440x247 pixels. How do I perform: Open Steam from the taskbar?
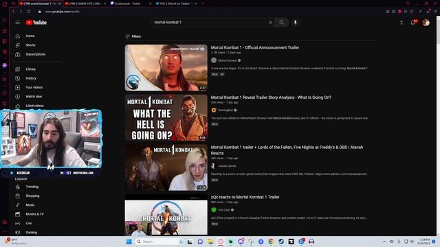point(281,242)
